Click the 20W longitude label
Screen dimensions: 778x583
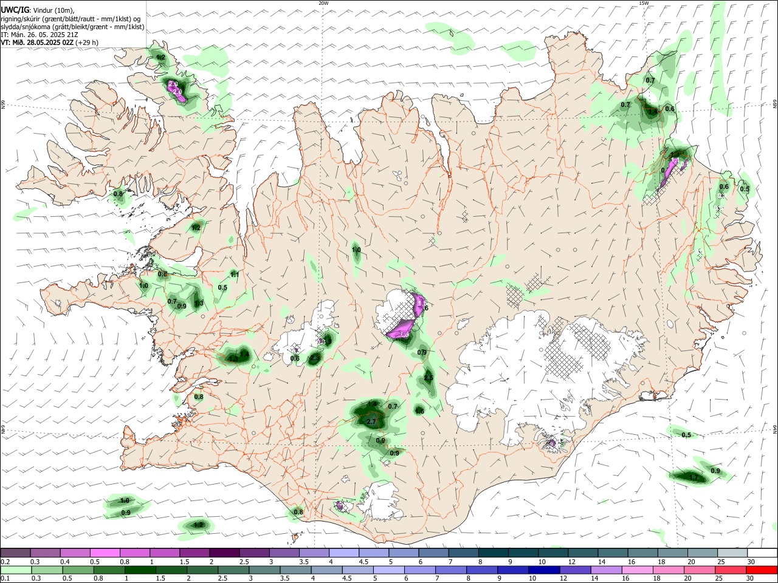324,3
